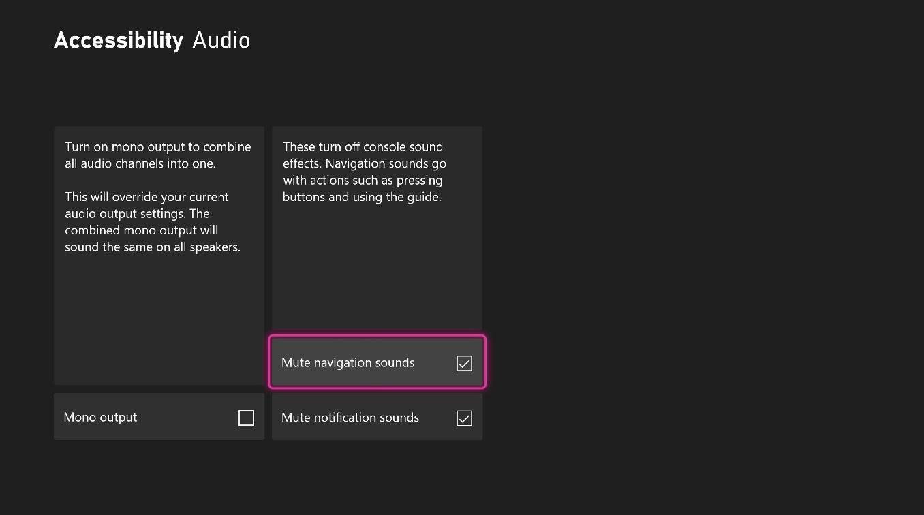
Task: Click empty space in the console sounds info panel
Action: click(x=377, y=272)
